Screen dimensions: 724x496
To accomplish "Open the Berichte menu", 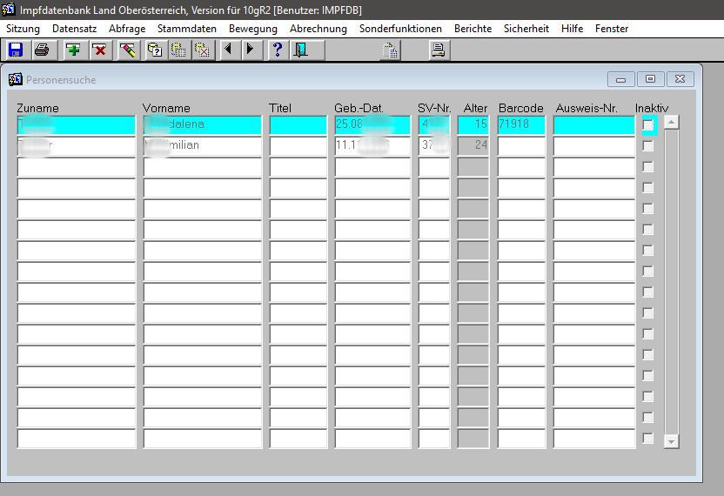I will [x=473, y=29].
